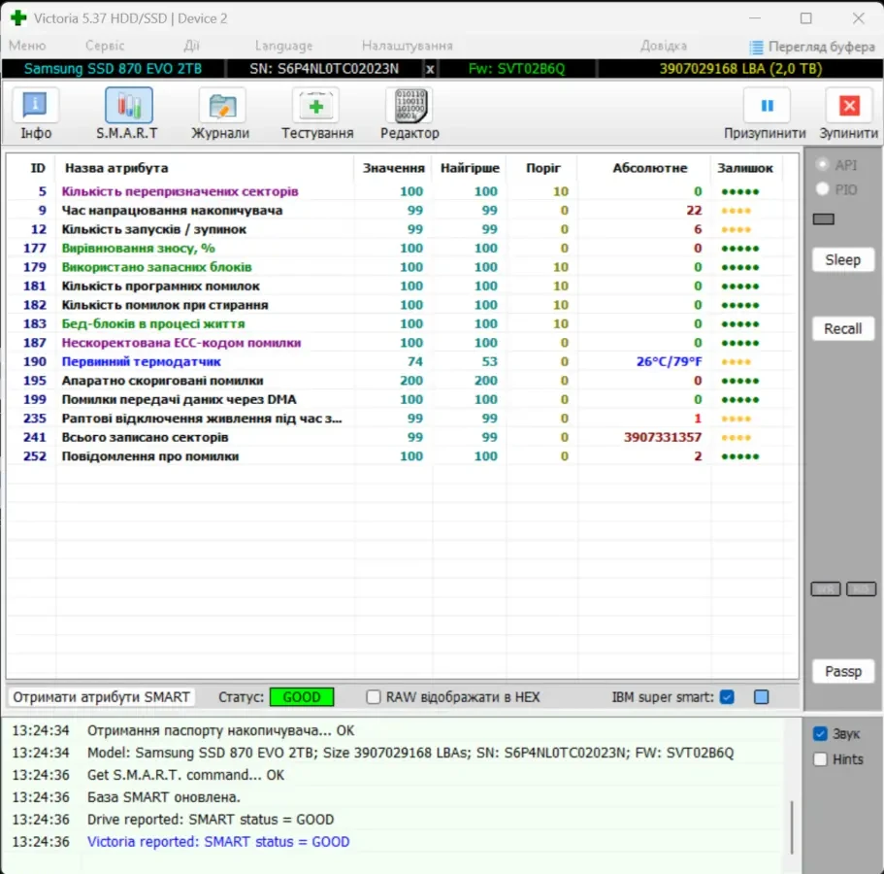Click log line Victoria reported: SMART status = GOOD

218,841
